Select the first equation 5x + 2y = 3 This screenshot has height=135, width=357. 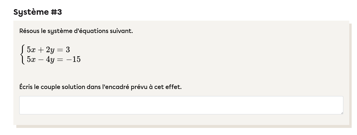click(x=48, y=49)
